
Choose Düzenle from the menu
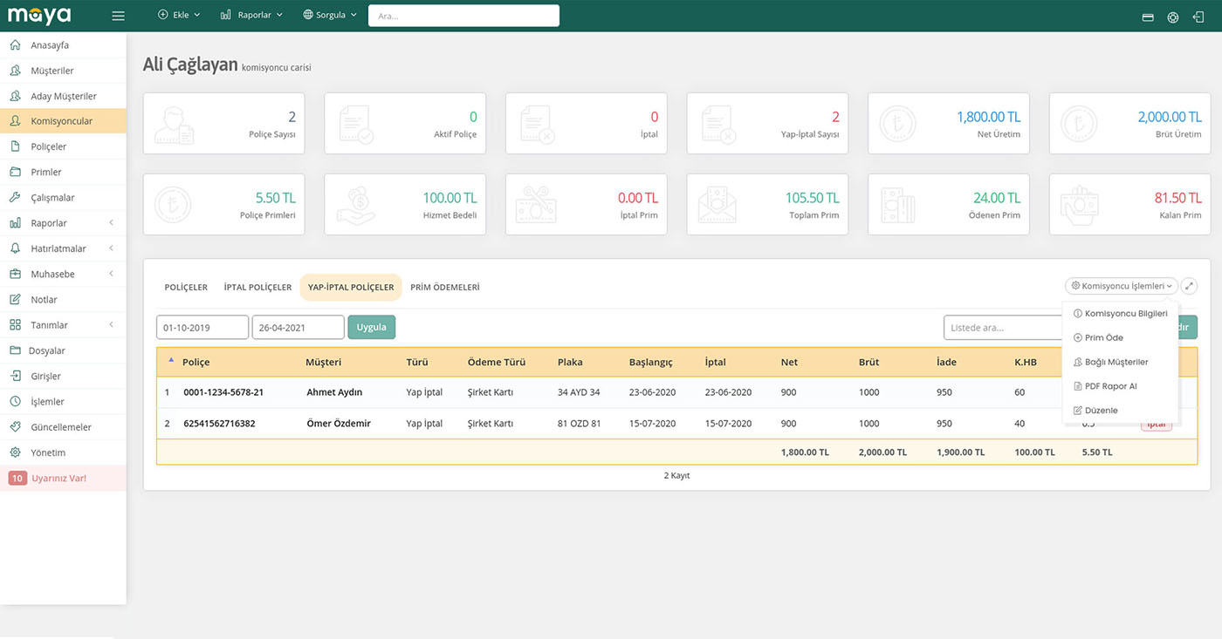click(x=1120, y=411)
